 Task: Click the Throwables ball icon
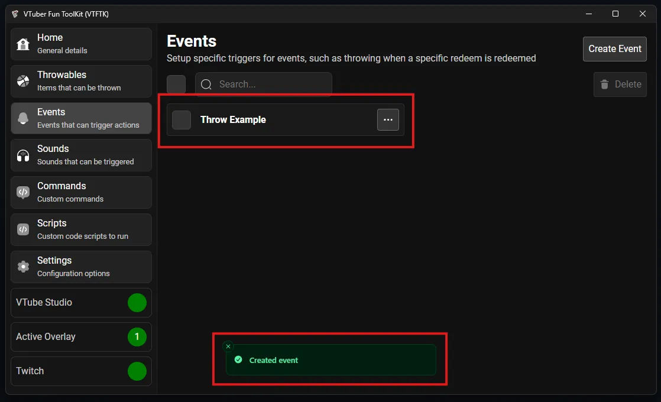point(23,81)
